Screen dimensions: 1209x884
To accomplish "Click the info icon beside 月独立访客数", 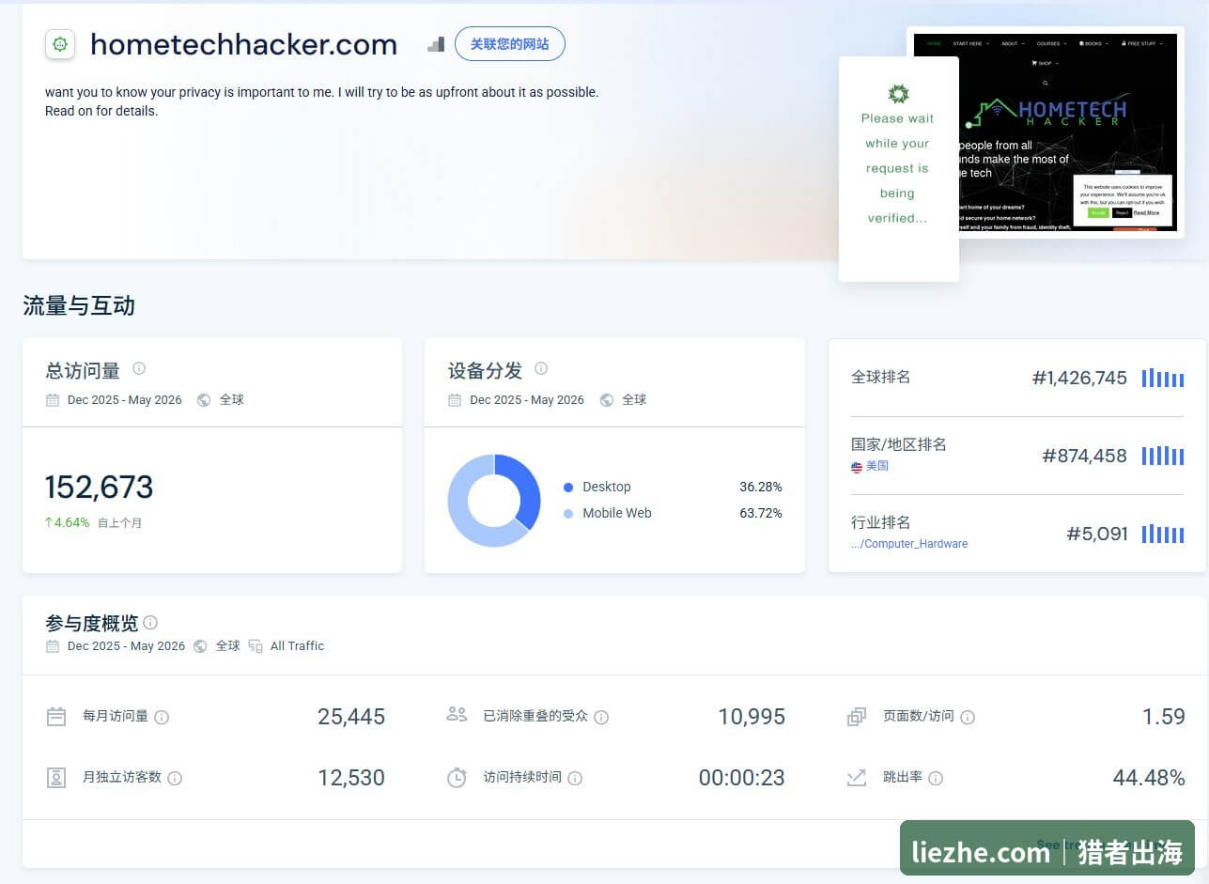I will tap(175, 779).
